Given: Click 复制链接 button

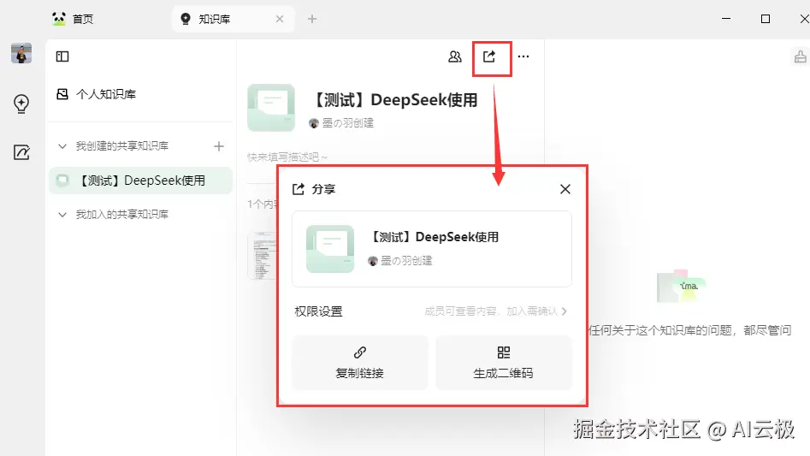Looking at the screenshot, I should pos(360,363).
